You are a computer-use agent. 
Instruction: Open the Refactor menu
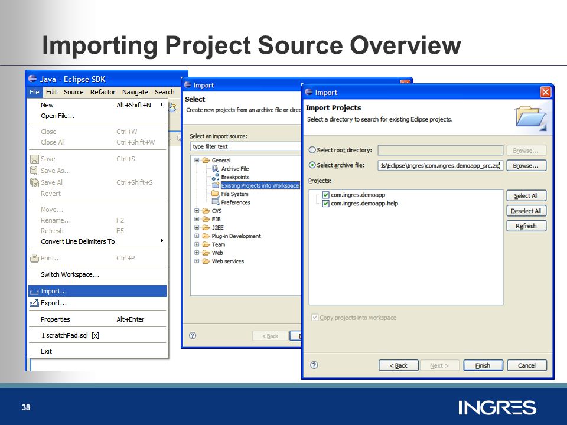[103, 92]
